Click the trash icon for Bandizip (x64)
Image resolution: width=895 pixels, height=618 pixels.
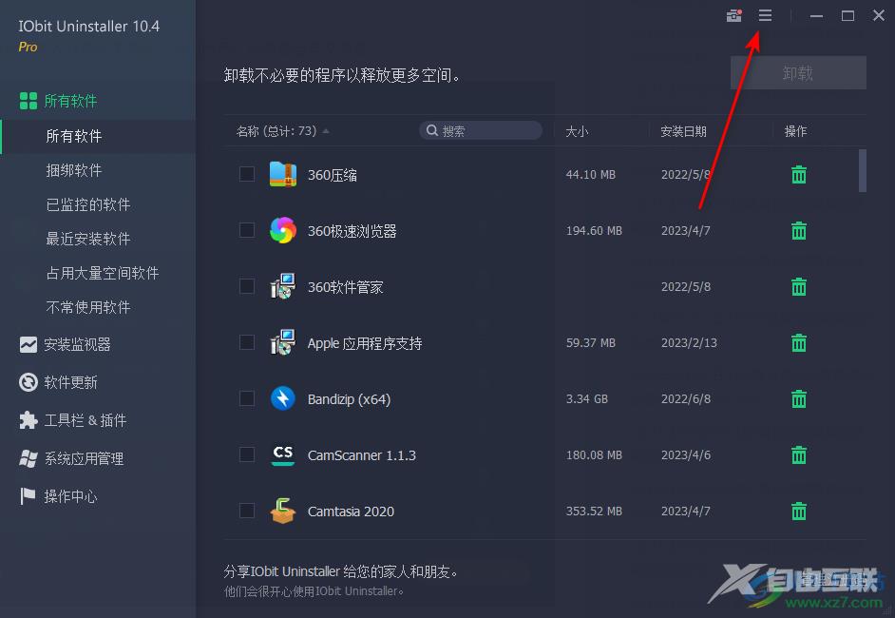coord(798,398)
